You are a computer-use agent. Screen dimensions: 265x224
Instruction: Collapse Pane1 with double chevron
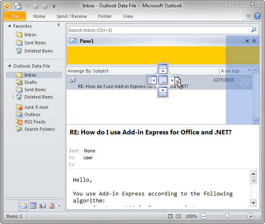click(x=254, y=41)
